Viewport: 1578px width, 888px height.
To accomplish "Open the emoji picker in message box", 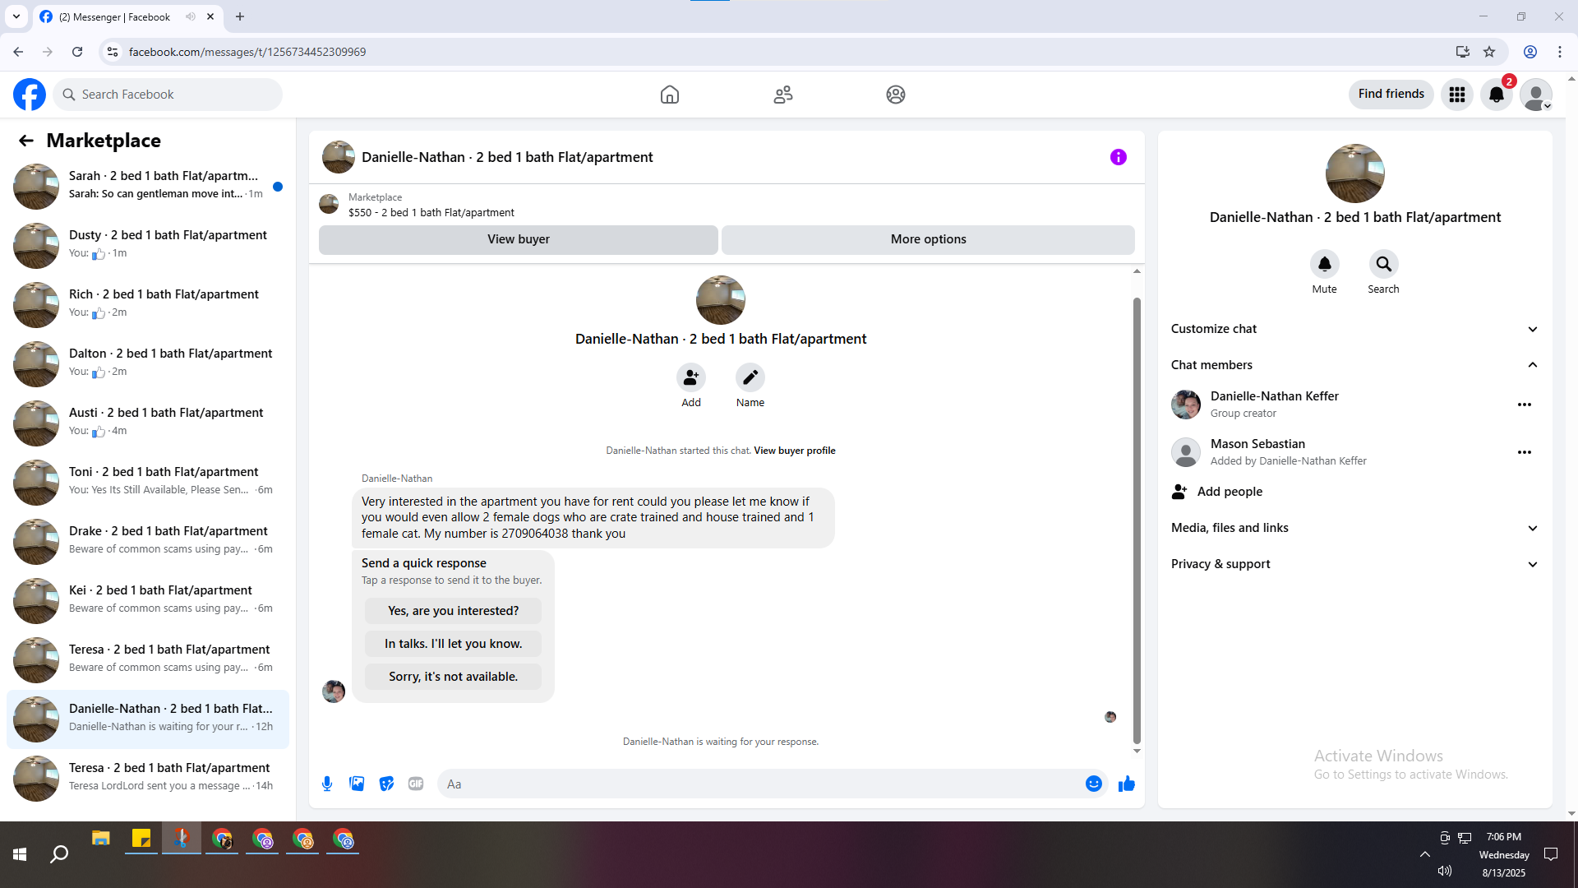I will pos(1093,784).
